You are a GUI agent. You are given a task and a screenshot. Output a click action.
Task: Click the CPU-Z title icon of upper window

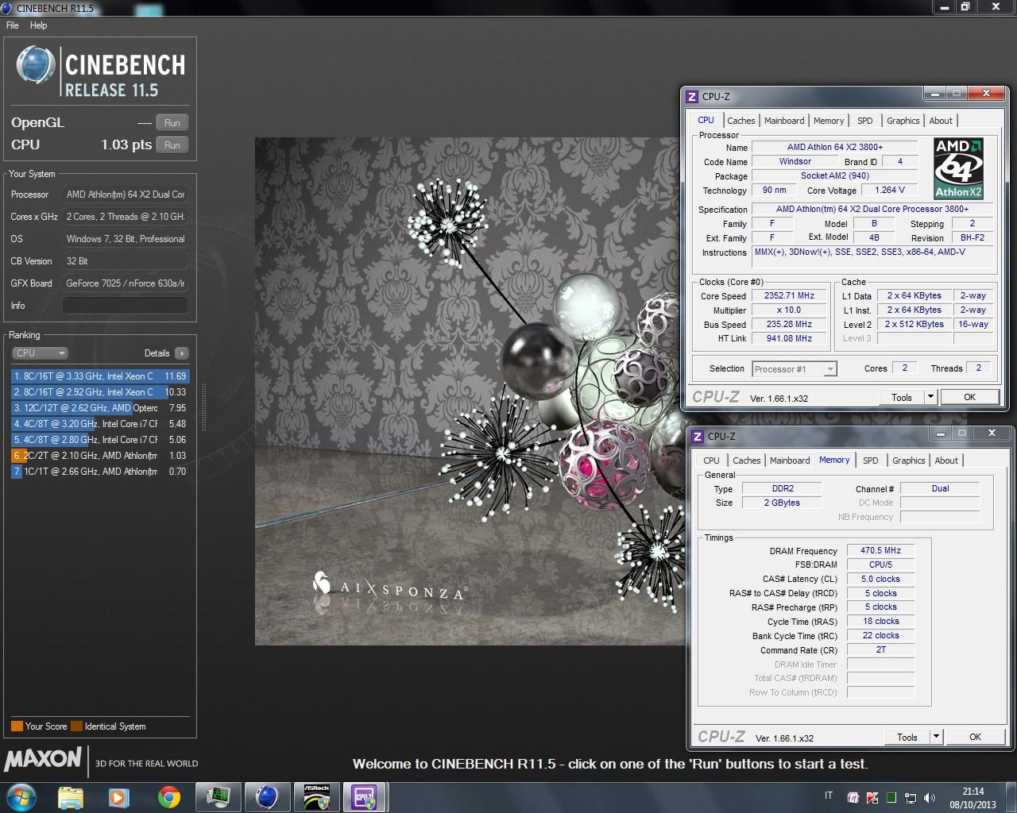[692, 96]
